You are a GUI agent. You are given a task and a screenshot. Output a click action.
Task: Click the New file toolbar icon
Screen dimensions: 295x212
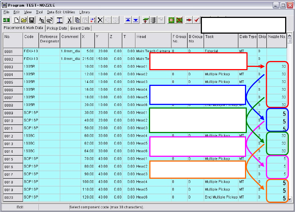click(x=17, y=20)
